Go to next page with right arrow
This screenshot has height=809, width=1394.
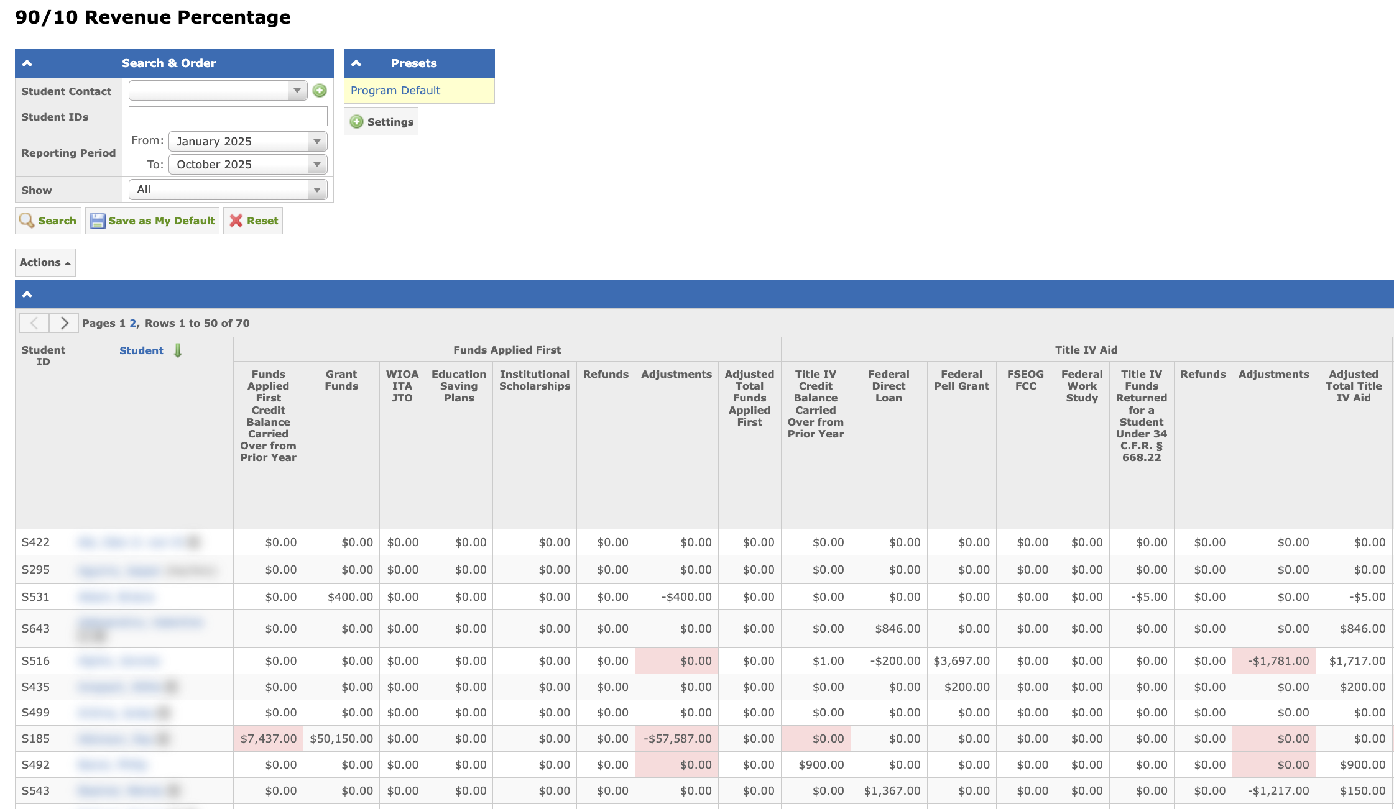[64, 323]
